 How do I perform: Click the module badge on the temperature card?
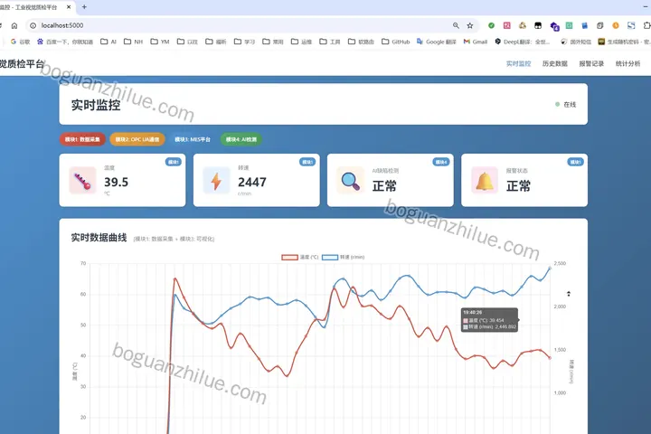coord(173,162)
